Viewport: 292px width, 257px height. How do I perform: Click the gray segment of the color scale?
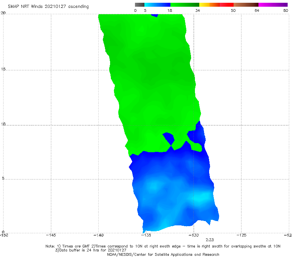point(139,5)
